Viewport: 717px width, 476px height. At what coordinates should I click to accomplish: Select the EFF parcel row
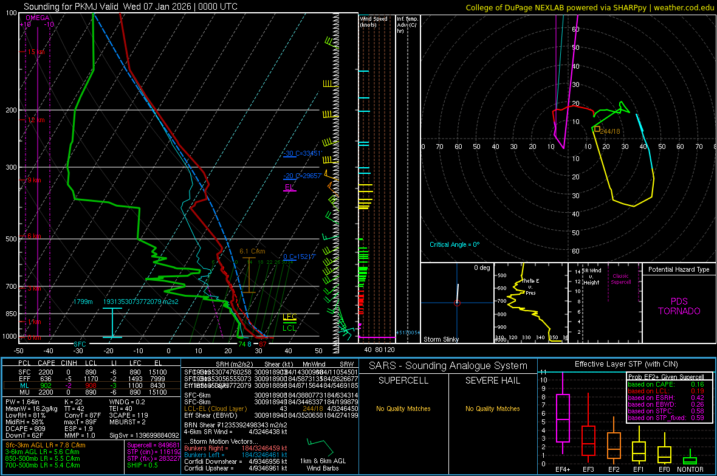pyautogui.click(x=92, y=379)
